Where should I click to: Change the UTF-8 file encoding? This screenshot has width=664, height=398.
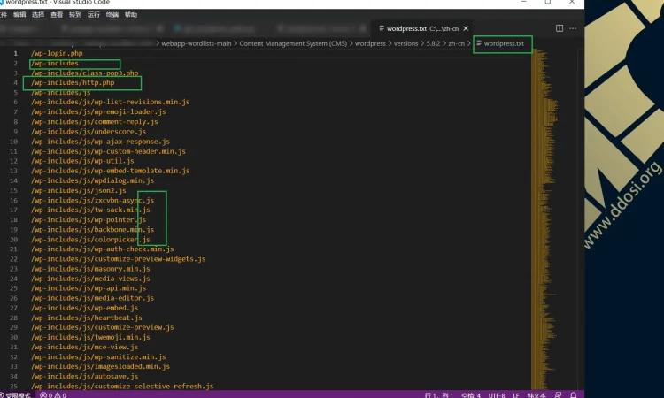click(497, 395)
